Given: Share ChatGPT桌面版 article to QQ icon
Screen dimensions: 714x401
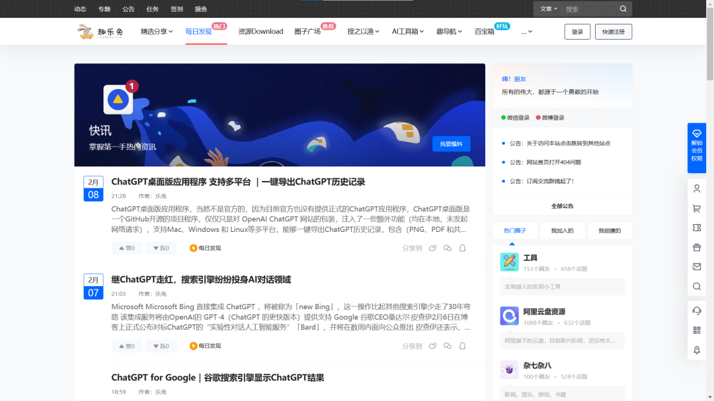Looking at the screenshot, I should [x=462, y=248].
